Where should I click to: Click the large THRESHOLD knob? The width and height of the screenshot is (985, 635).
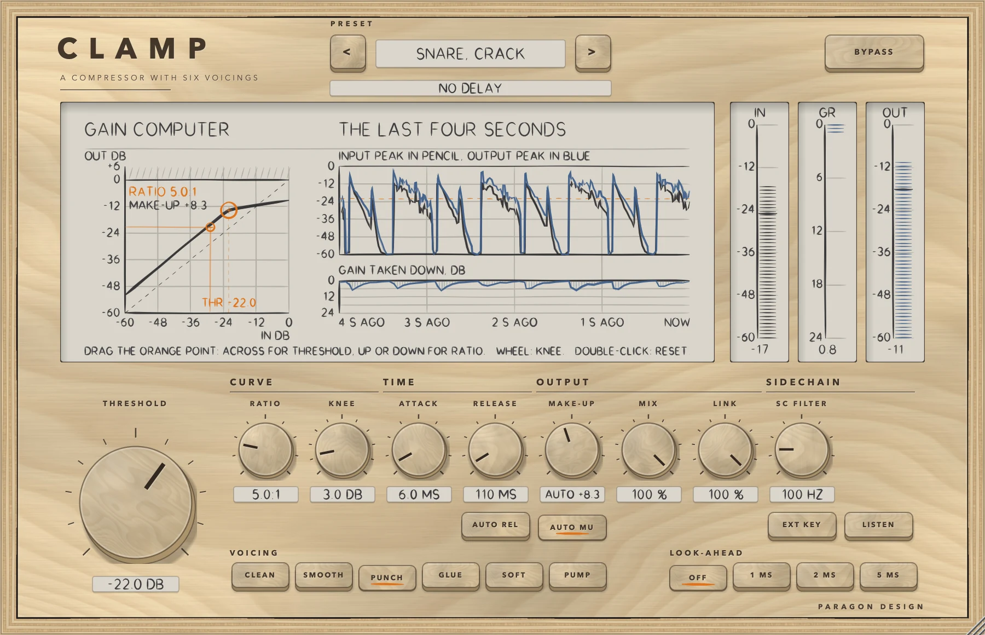pyautogui.click(x=136, y=503)
